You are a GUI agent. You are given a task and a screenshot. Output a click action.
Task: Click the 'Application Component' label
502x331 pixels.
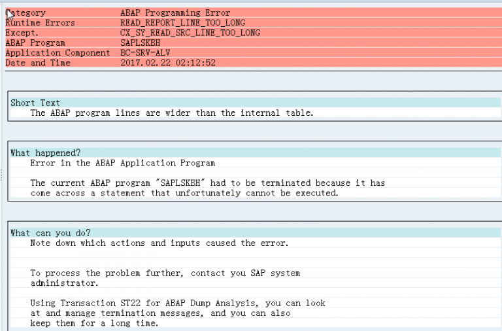(x=58, y=52)
